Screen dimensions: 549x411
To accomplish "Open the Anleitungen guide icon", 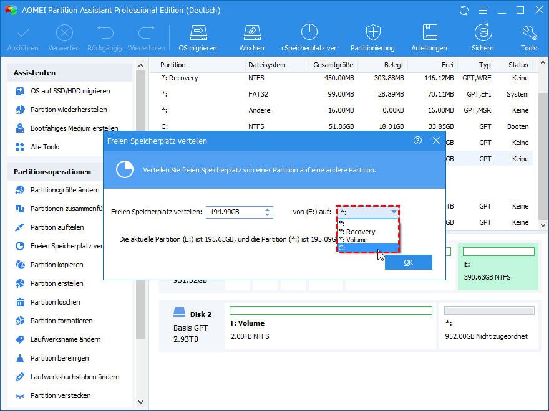I will (x=429, y=38).
